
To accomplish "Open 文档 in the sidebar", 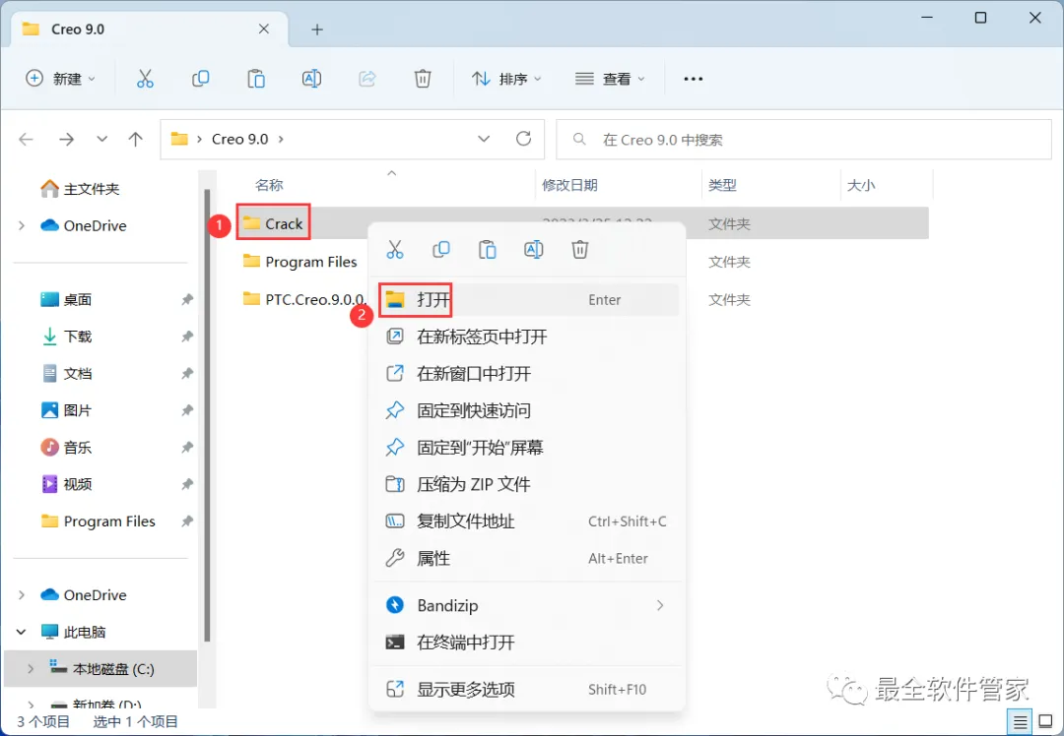I will coord(67,374).
